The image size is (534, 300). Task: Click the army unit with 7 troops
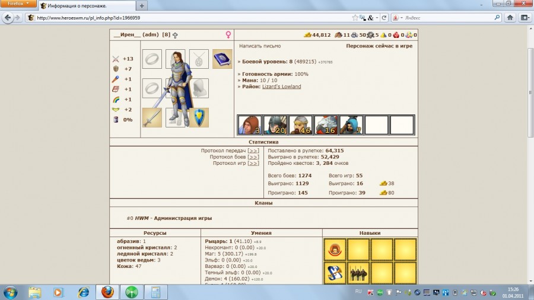[x=351, y=125]
